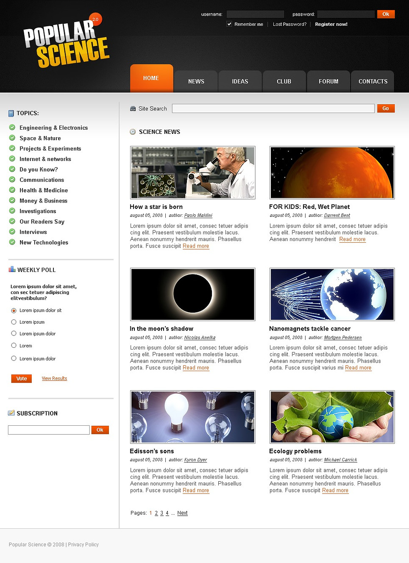Open the Space & Nature topic

(x=40, y=138)
